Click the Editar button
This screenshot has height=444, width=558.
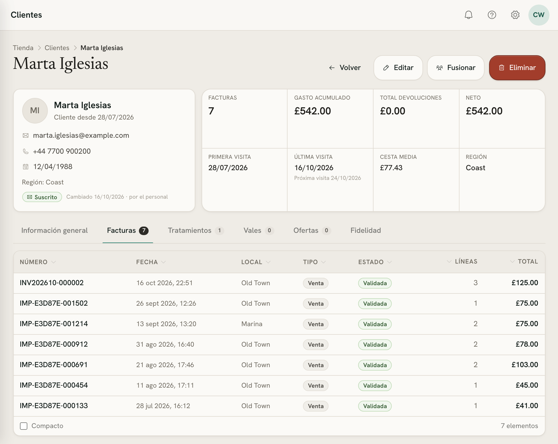(x=398, y=68)
